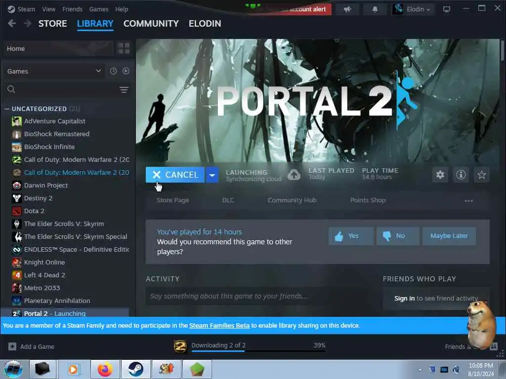506x379 pixels.
Task: Open the Help menu
Action: point(122,9)
